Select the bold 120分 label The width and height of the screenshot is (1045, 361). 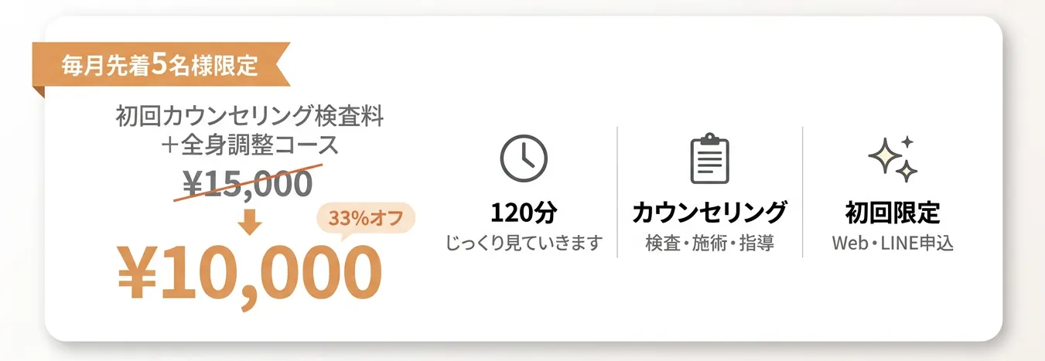click(523, 213)
